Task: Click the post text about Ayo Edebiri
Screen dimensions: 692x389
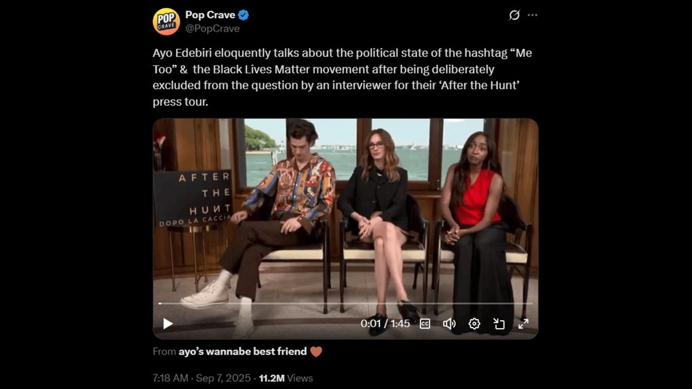Action: 342,77
